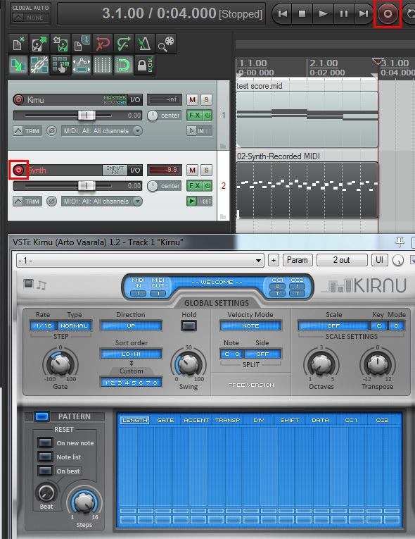The height and width of the screenshot is (539, 415).
Task: Open the Rate 1/16 selector
Action: click(x=44, y=326)
